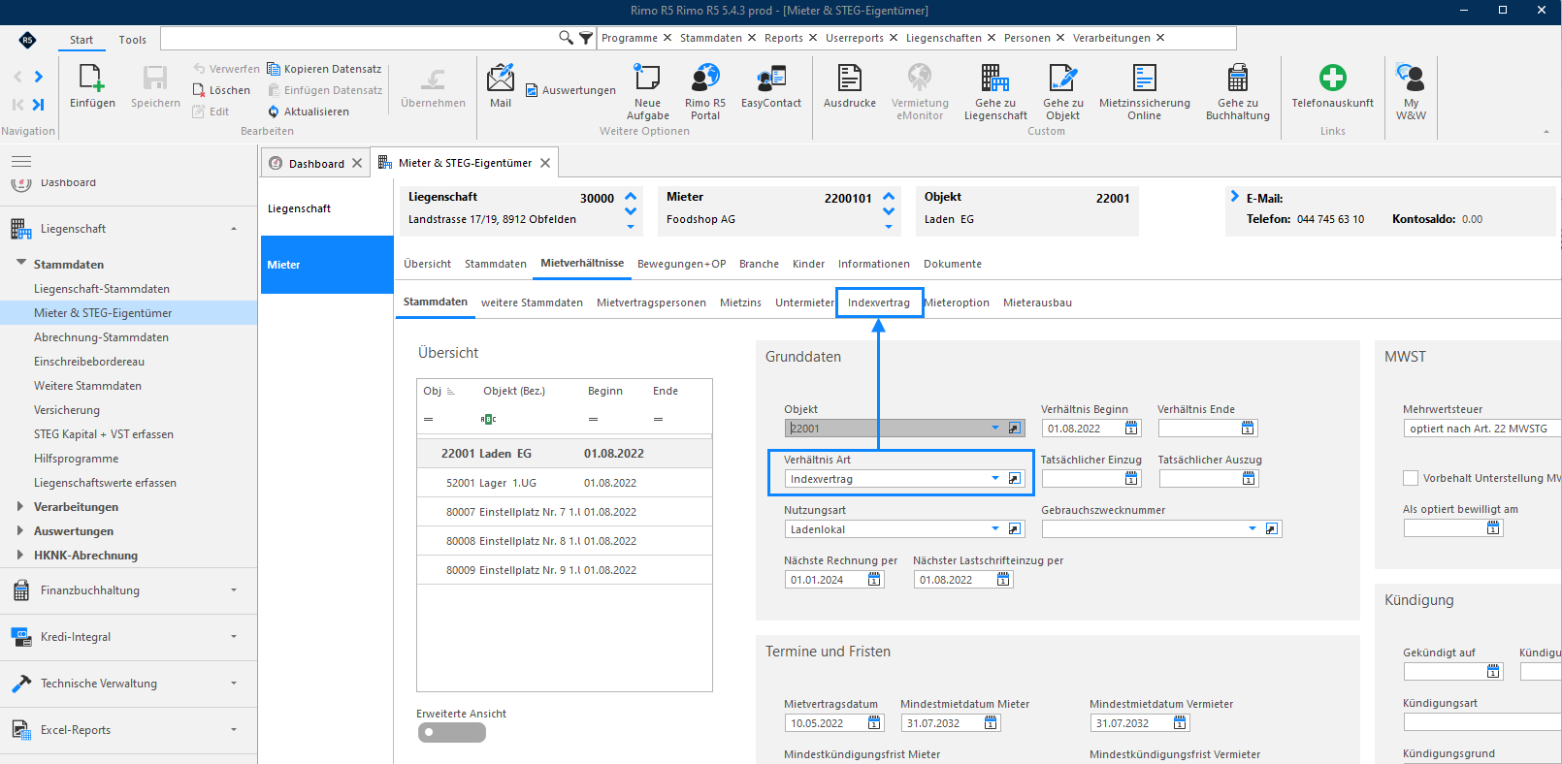Switch to the Bewegungen+OP tab
This screenshot has height=764, width=1562.
[x=681, y=264]
